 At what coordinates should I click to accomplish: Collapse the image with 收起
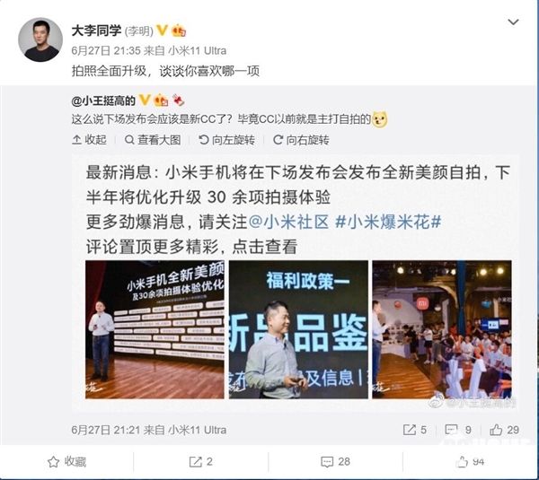click(89, 140)
